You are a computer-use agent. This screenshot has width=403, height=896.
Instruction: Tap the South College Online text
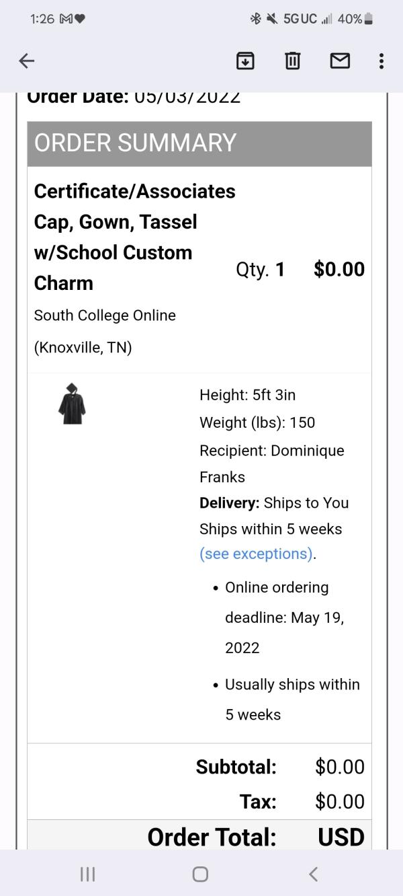(105, 315)
